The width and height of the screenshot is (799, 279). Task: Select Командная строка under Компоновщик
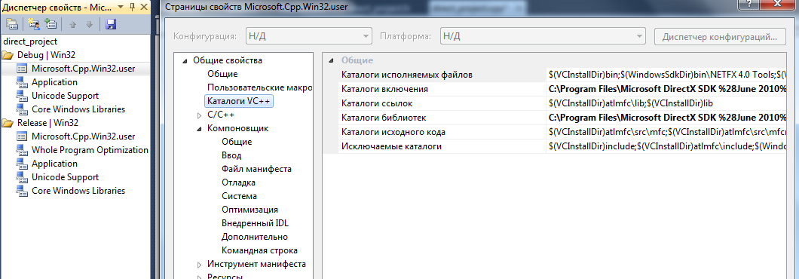259,250
